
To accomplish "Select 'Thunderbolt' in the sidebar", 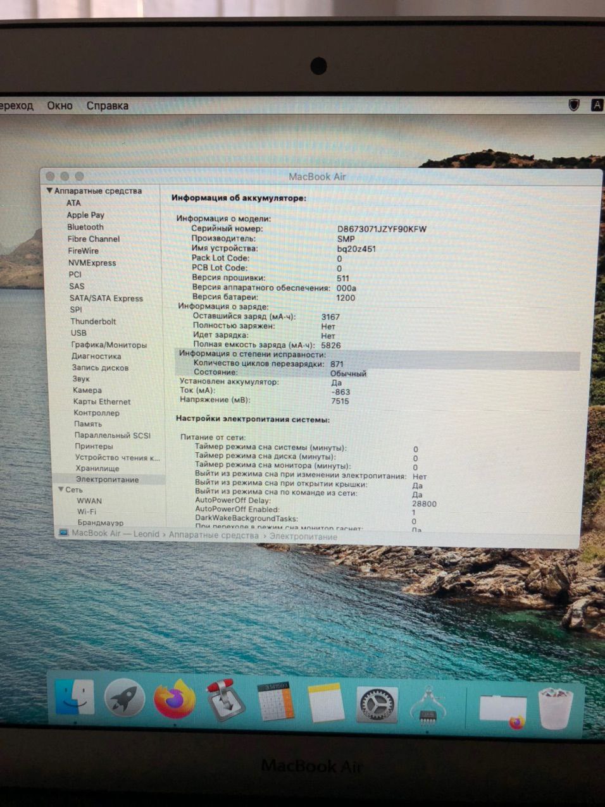I will [93, 321].
